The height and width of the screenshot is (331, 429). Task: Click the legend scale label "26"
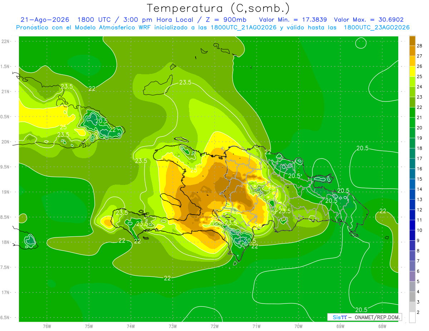tap(420, 66)
